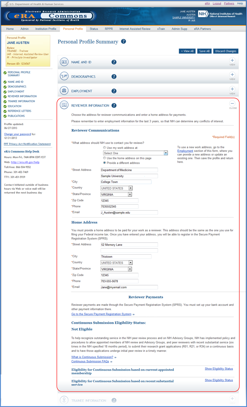Open Reference Letters in sidebar
Screen dimensions: 247x407
19,111
